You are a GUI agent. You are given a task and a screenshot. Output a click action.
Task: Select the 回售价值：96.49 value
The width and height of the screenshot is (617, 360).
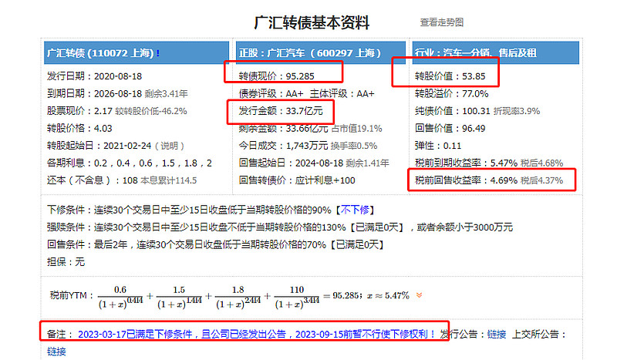click(450, 128)
